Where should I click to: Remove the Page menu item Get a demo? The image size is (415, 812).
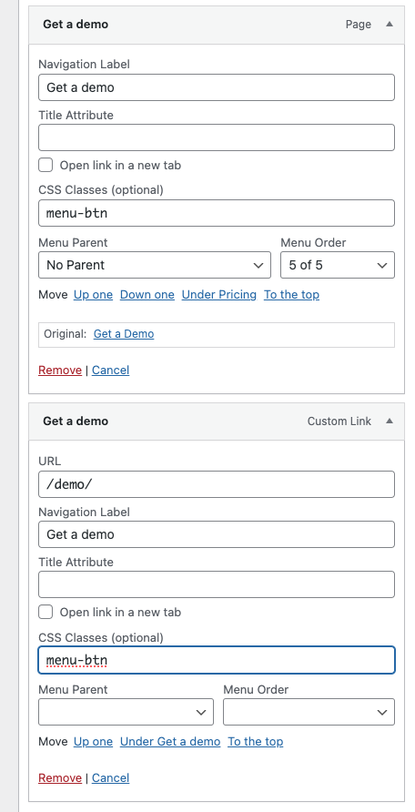(60, 370)
